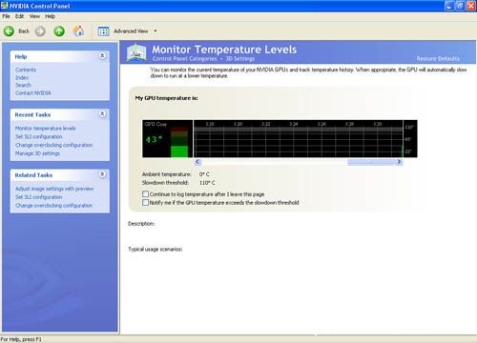Open Set SLI configuration under Recent Tasks
The image size is (477, 343).
coord(39,136)
